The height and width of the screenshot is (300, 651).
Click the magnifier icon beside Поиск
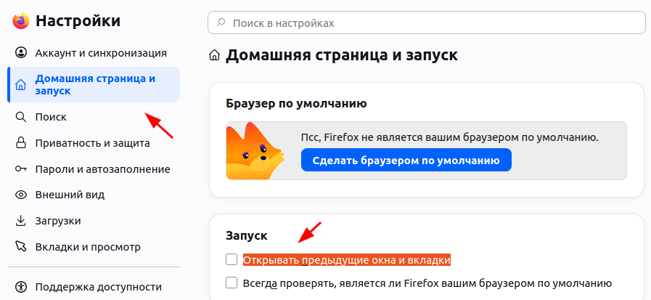click(20, 117)
